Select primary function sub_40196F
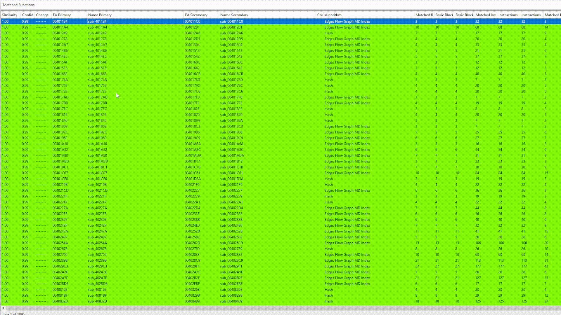 tap(97, 138)
